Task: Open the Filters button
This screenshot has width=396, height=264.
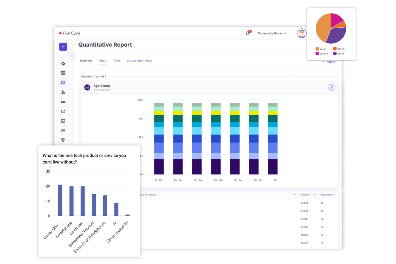Action: [328, 62]
